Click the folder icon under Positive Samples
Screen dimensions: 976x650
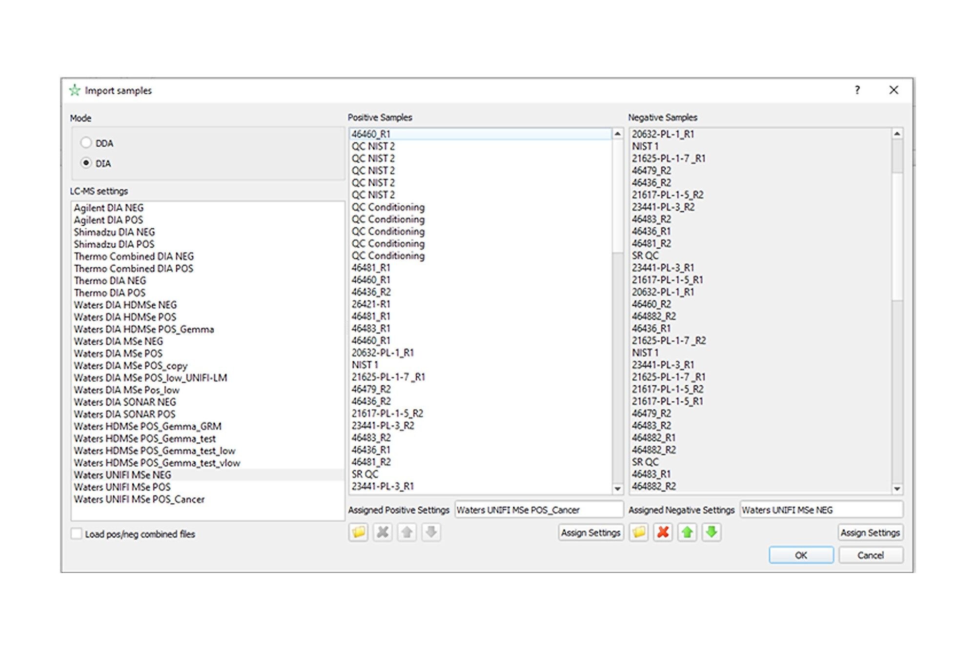pyautogui.click(x=358, y=532)
